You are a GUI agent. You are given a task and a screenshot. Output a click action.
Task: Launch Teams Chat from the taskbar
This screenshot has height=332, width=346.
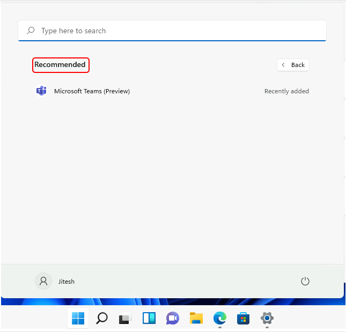(x=173, y=318)
